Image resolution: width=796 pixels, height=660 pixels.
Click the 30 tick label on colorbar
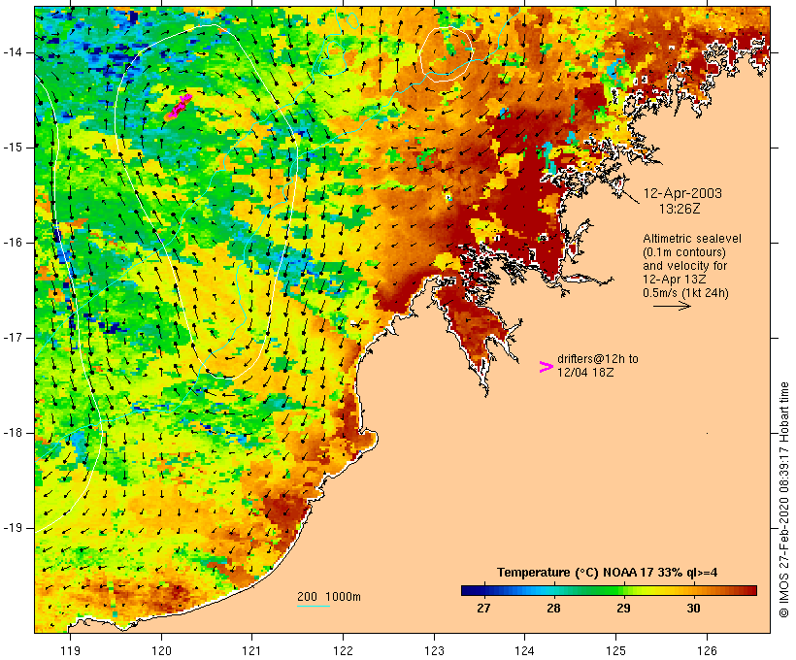(x=693, y=608)
